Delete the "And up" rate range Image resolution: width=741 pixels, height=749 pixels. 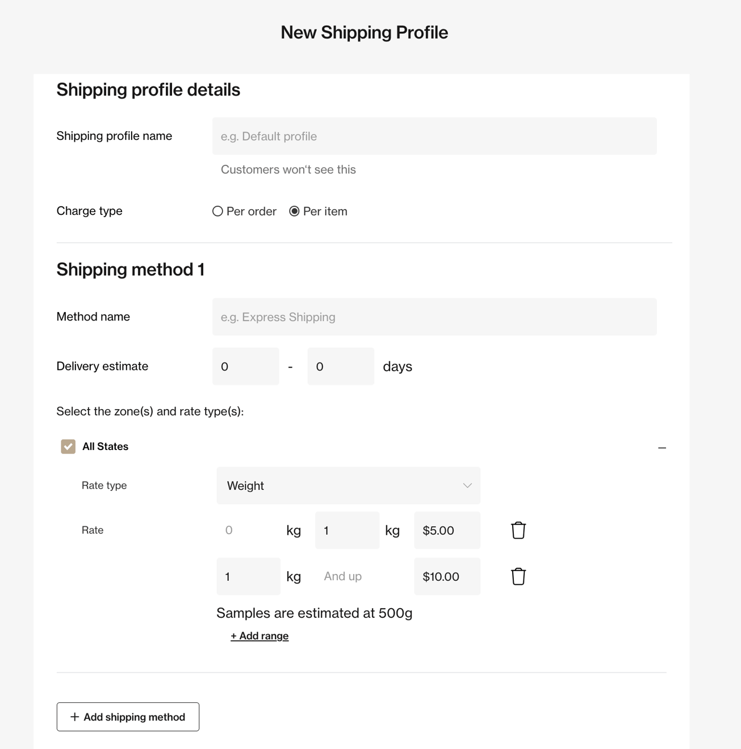click(x=518, y=576)
